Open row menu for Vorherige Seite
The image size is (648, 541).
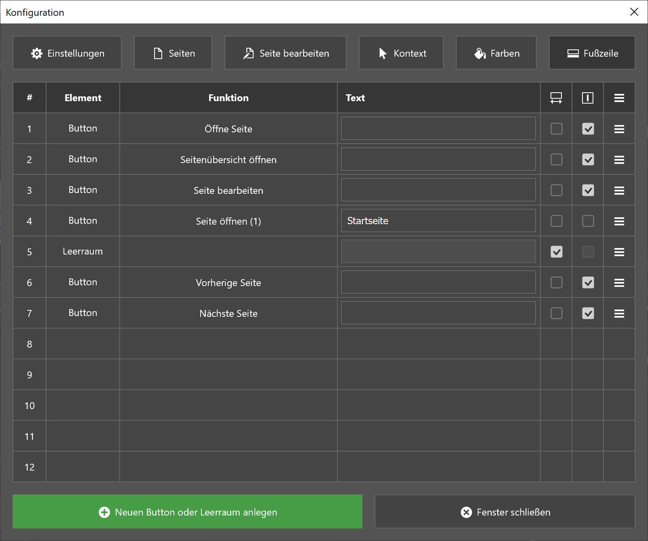tap(619, 282)
